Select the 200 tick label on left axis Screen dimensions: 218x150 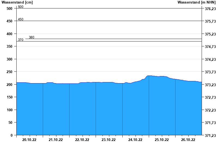pyautogui.click(x=10, y=85)
